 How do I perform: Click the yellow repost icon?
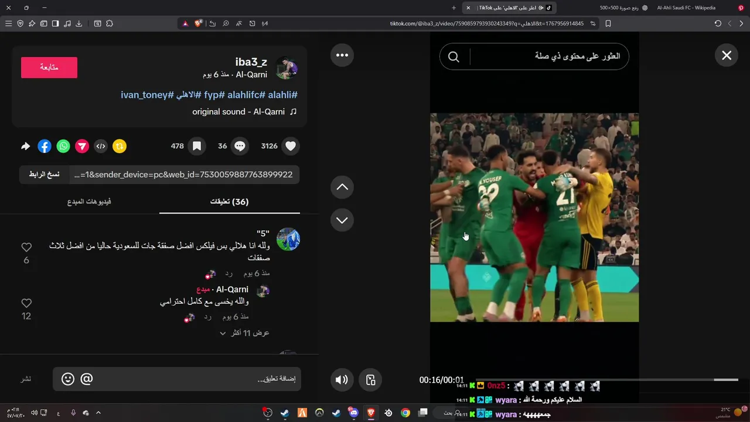[120, 146]
